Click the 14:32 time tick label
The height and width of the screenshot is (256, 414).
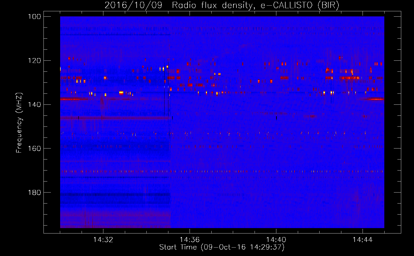point(103,240)
